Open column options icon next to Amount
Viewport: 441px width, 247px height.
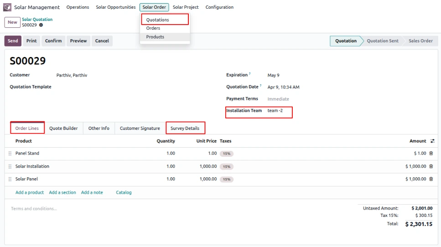(432, 141)
